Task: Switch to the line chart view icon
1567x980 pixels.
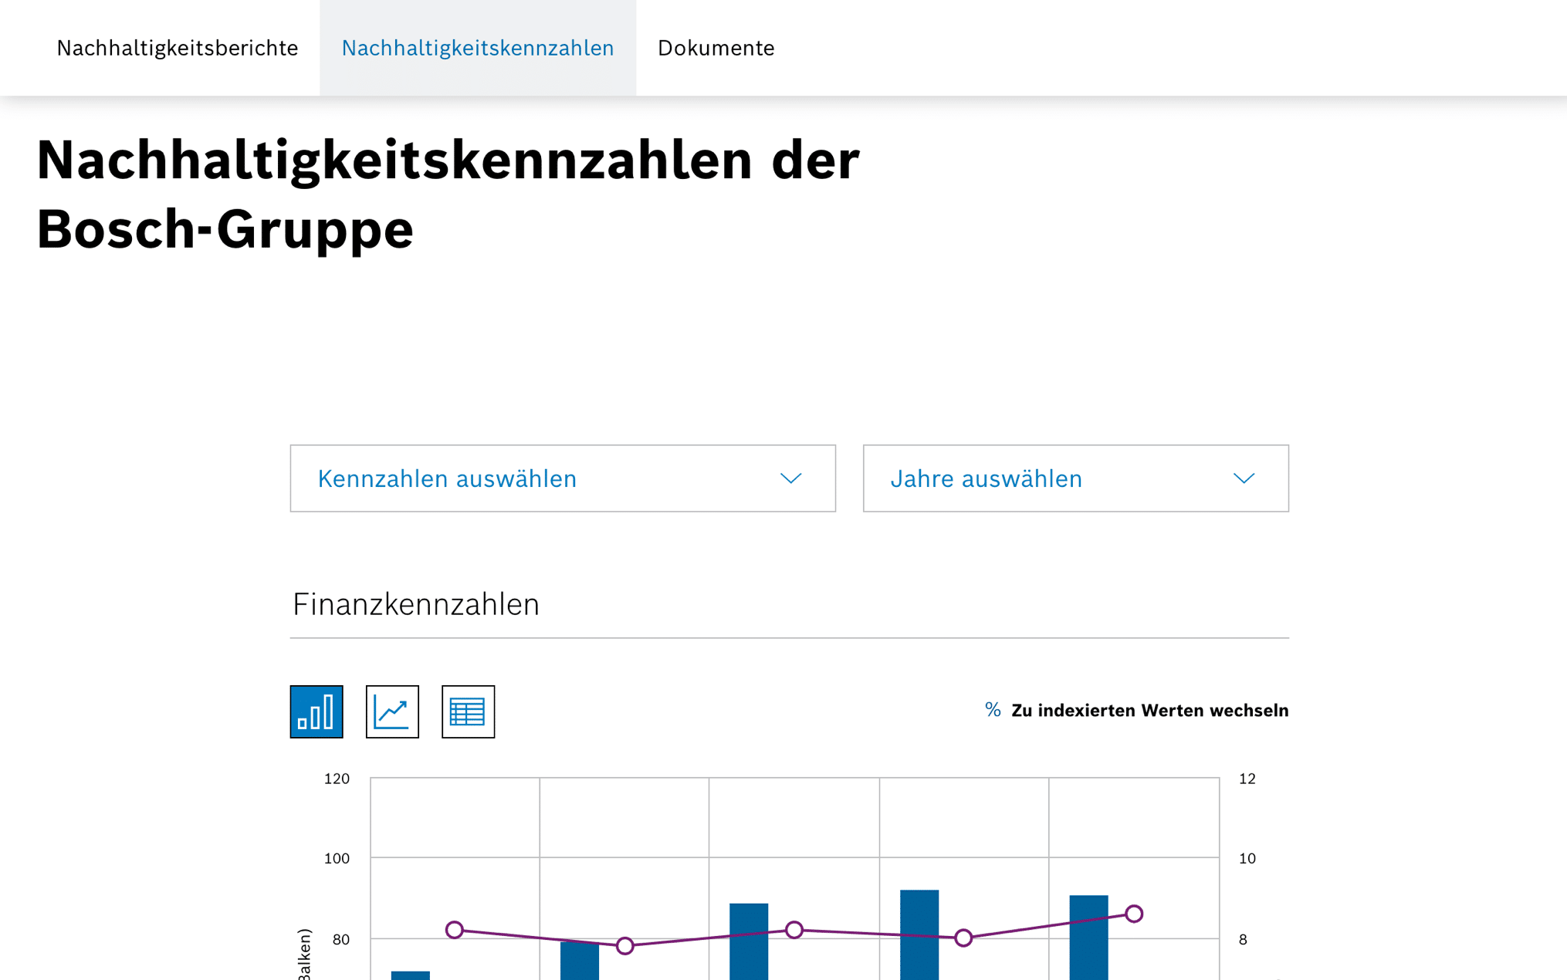Action: pyautogui.click(x=392, y=711)
